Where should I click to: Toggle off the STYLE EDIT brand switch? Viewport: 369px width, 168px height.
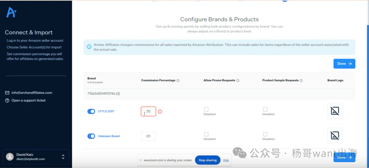pos(91,111)
